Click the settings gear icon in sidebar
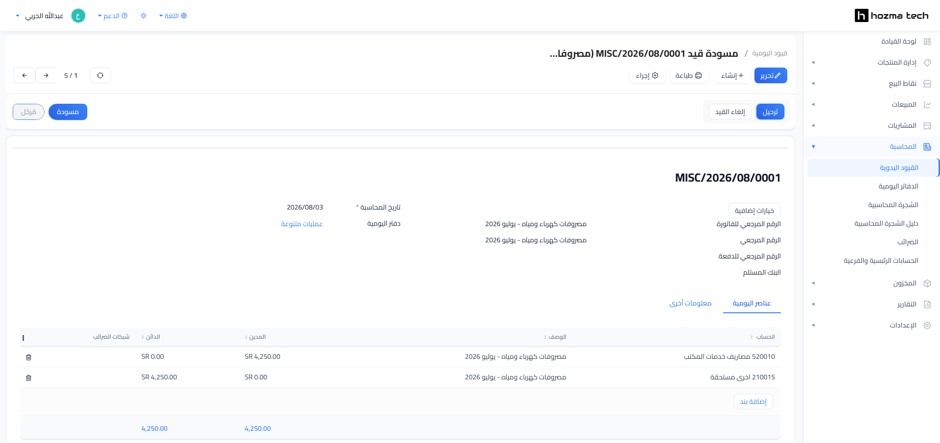This screenshot has height=443, width=940. tap(927, 326)
